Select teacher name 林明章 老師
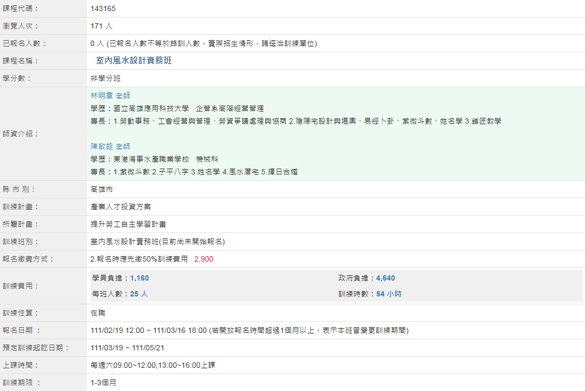585x391 pixels. pos(110,96)
